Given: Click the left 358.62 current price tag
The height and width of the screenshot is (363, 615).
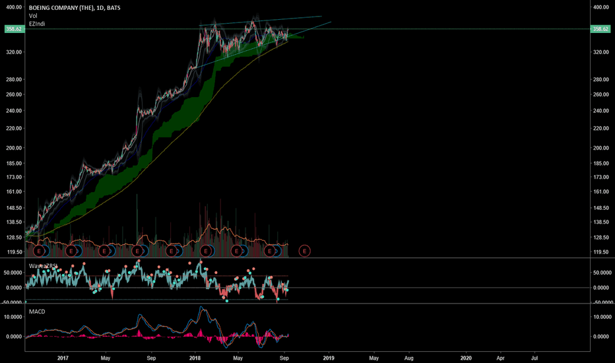Looking at the screenshot, I should [14, 29].
